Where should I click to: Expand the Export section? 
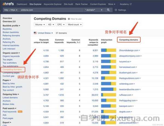(x=7, y=122)
